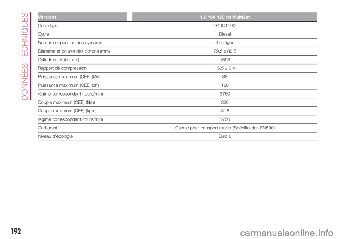The image size is (339, 239).
Task: Click 'Puissance maximum (CEE) (ch)' label
Action: coord(68,85)
